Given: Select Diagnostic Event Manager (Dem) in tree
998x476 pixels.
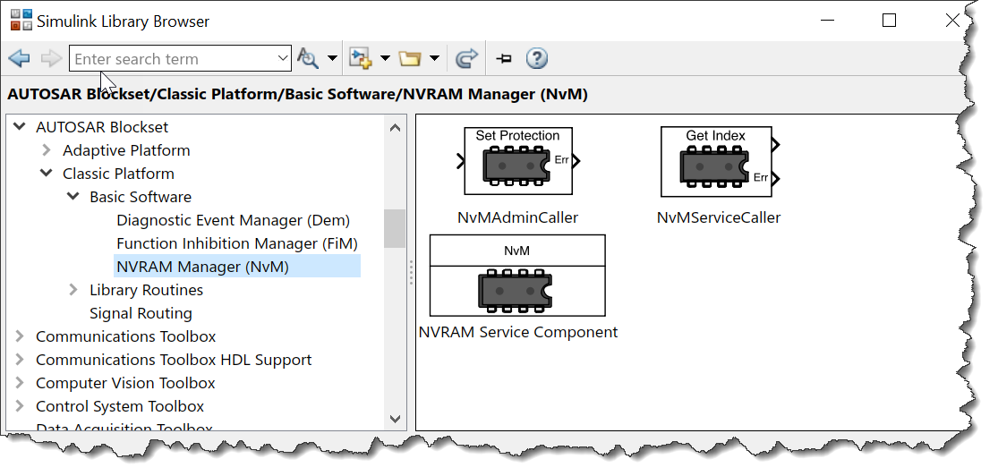Looking at the screenshot, I should click(233, 220).
